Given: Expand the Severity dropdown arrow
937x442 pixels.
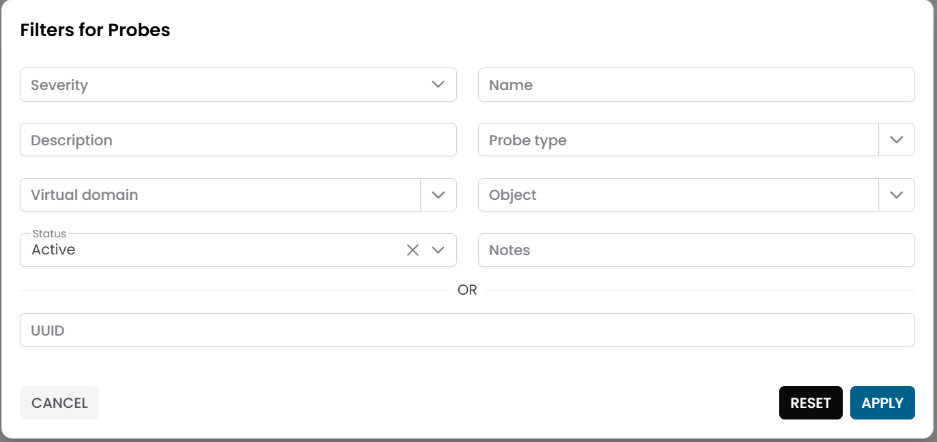Looking at the screenshot, I should 438,85.
